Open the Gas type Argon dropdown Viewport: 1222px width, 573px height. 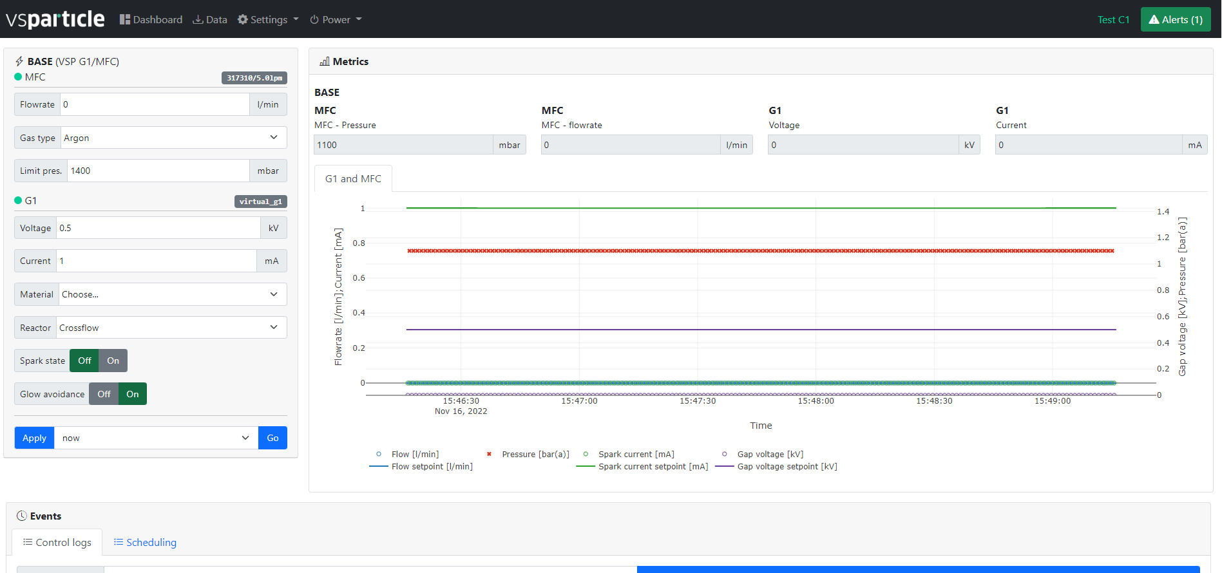point(173,138)
